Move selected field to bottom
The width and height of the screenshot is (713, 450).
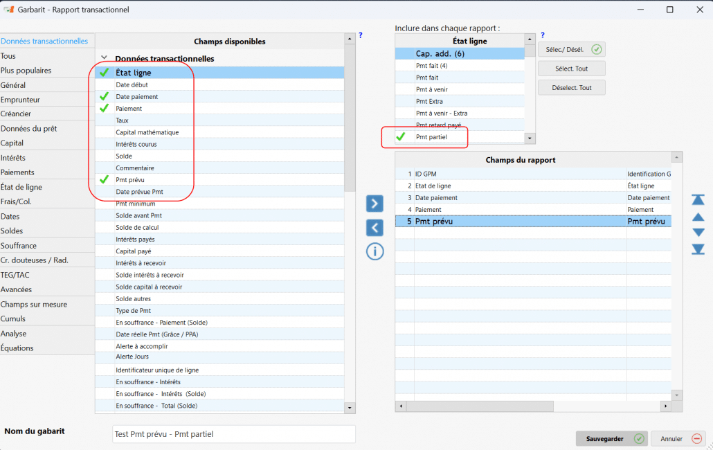698,249
